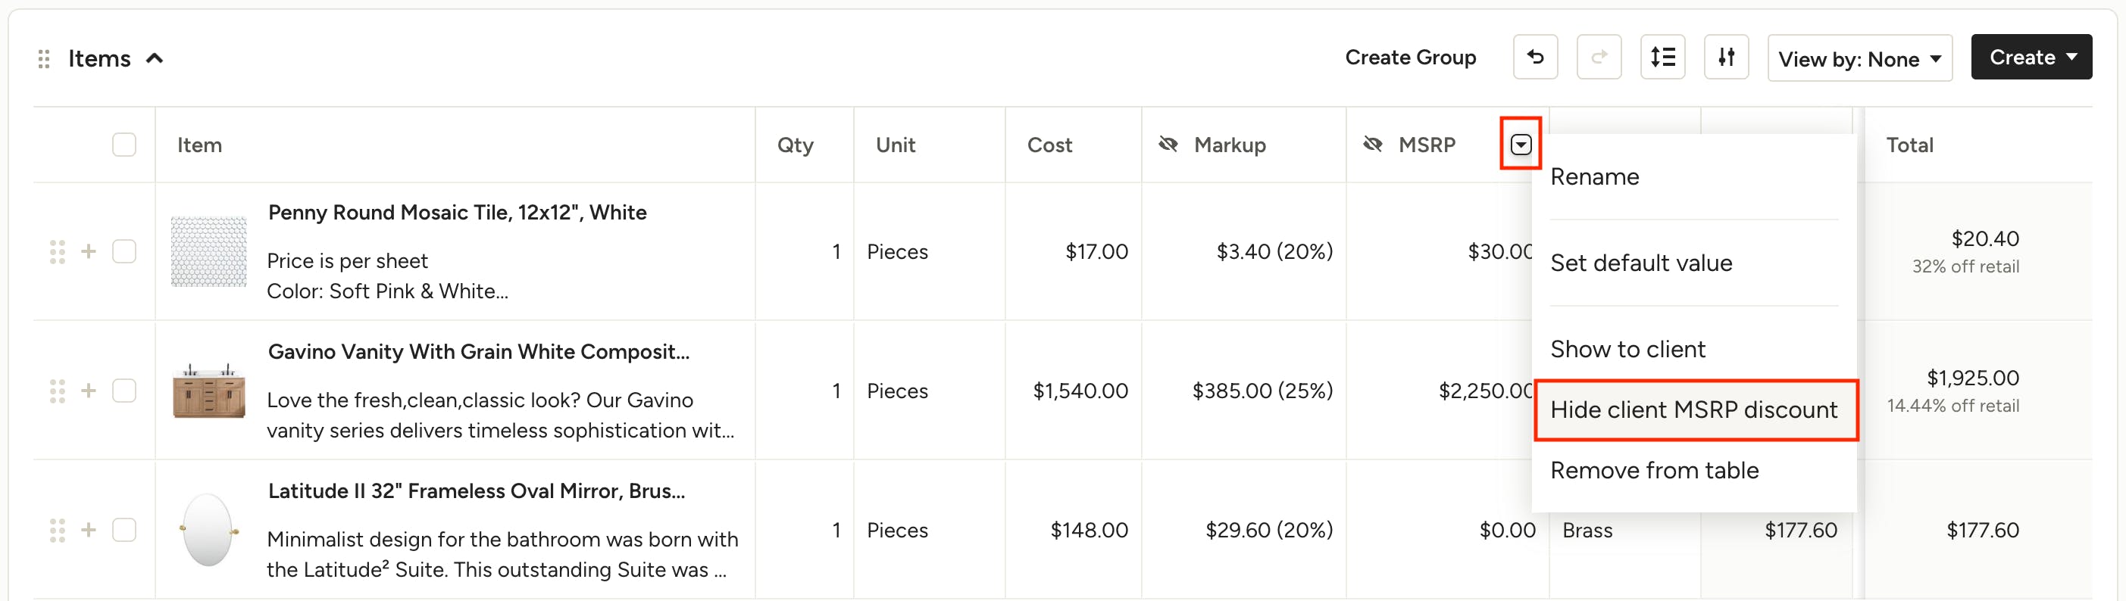
Task: Click the MSRP column menu arrow
Action: [1520, 145]
